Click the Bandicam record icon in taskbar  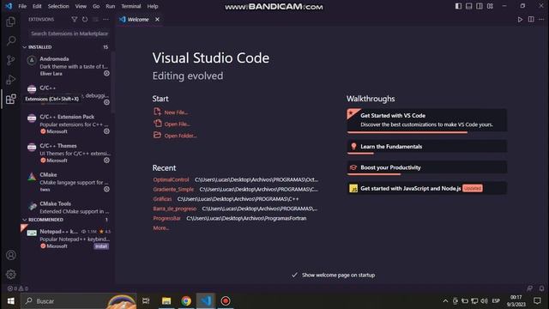(226, 301)
